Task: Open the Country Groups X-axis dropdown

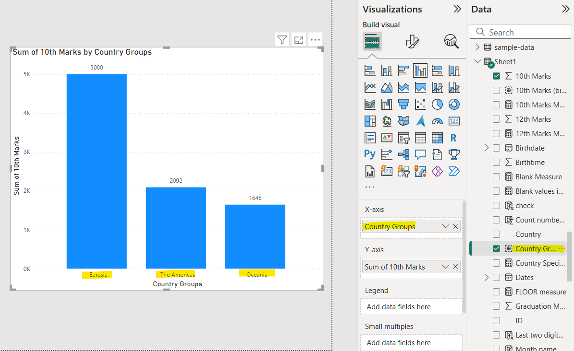Action: click(444, 226)
